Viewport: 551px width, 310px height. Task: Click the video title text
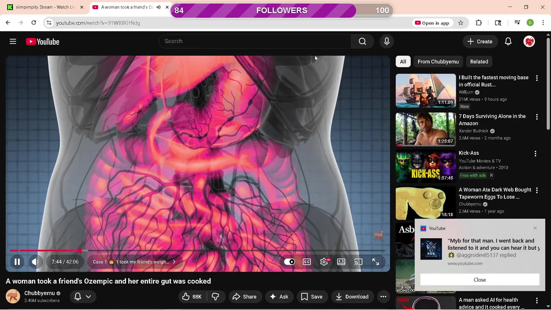[x=108, y=281]
